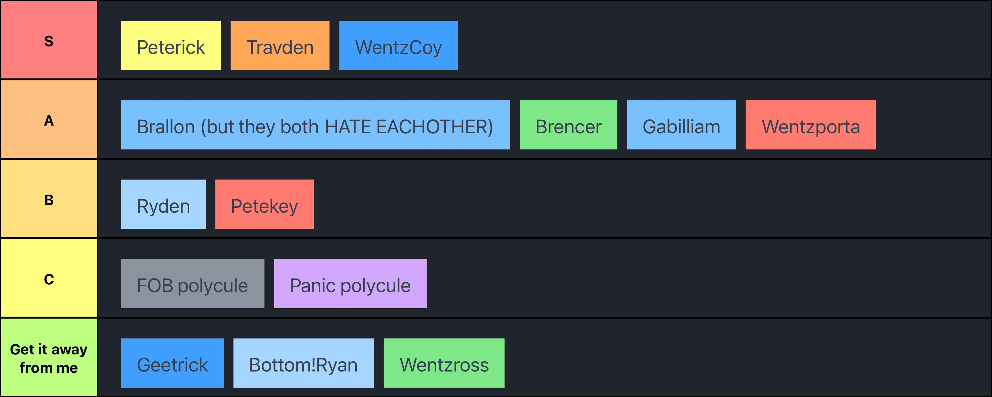Select the Gabilliam tile

[681, 125]
